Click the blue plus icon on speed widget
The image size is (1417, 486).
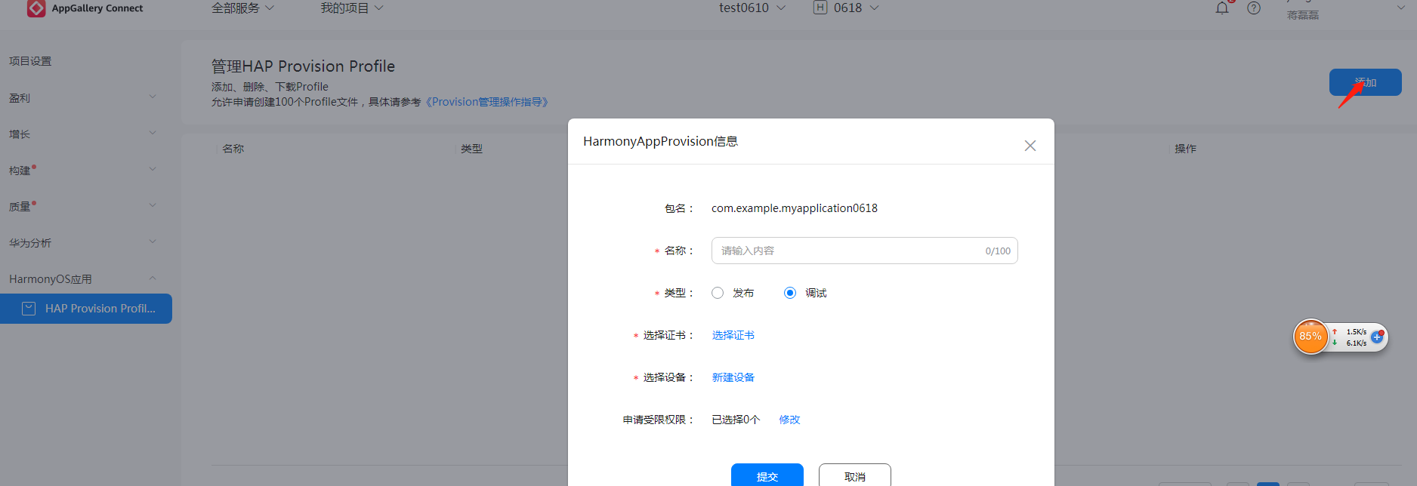[1377, 337]
